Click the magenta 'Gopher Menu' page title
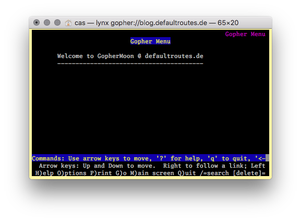This screenshot has height=221, width=301. click(245, 34)
